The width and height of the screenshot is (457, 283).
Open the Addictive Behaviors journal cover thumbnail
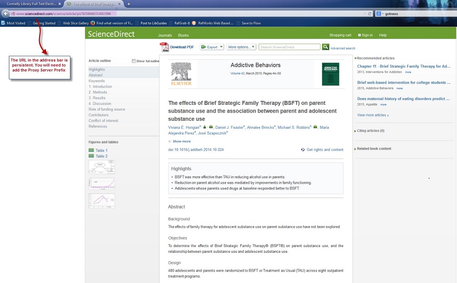click(x=330, y=74)
